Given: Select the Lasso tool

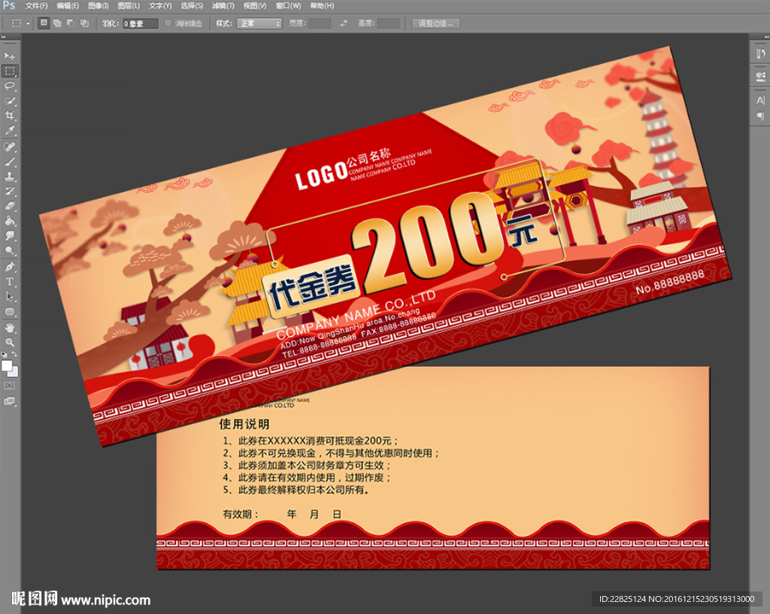Looking at the screenshot, I should (x=10, y=86).
